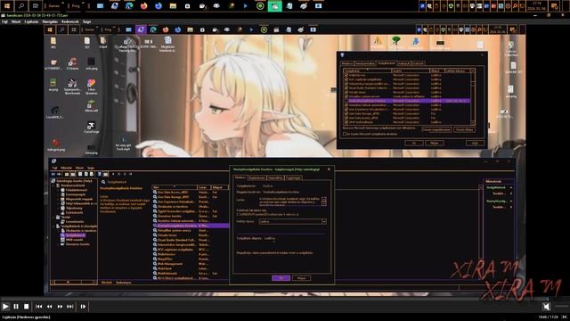Open Művelet menu in Computer Management
The width and height of the screenshot is (570, 321).
[x=67, y=168]
